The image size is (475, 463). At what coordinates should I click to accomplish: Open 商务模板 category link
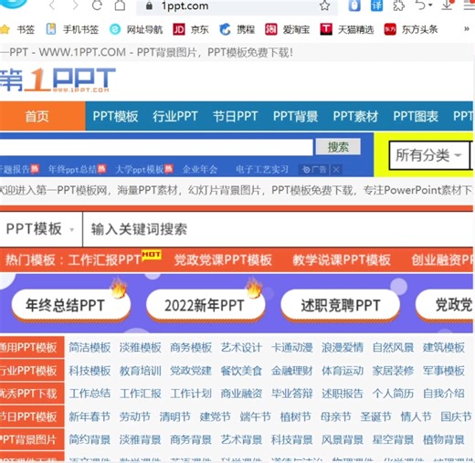point(191,347)
